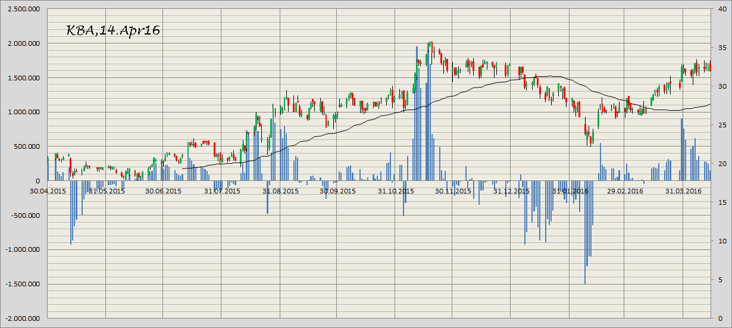Select the 2.000.000 left axis value
The width and height of the screenshot is (732, 328).
click(24, 43)
